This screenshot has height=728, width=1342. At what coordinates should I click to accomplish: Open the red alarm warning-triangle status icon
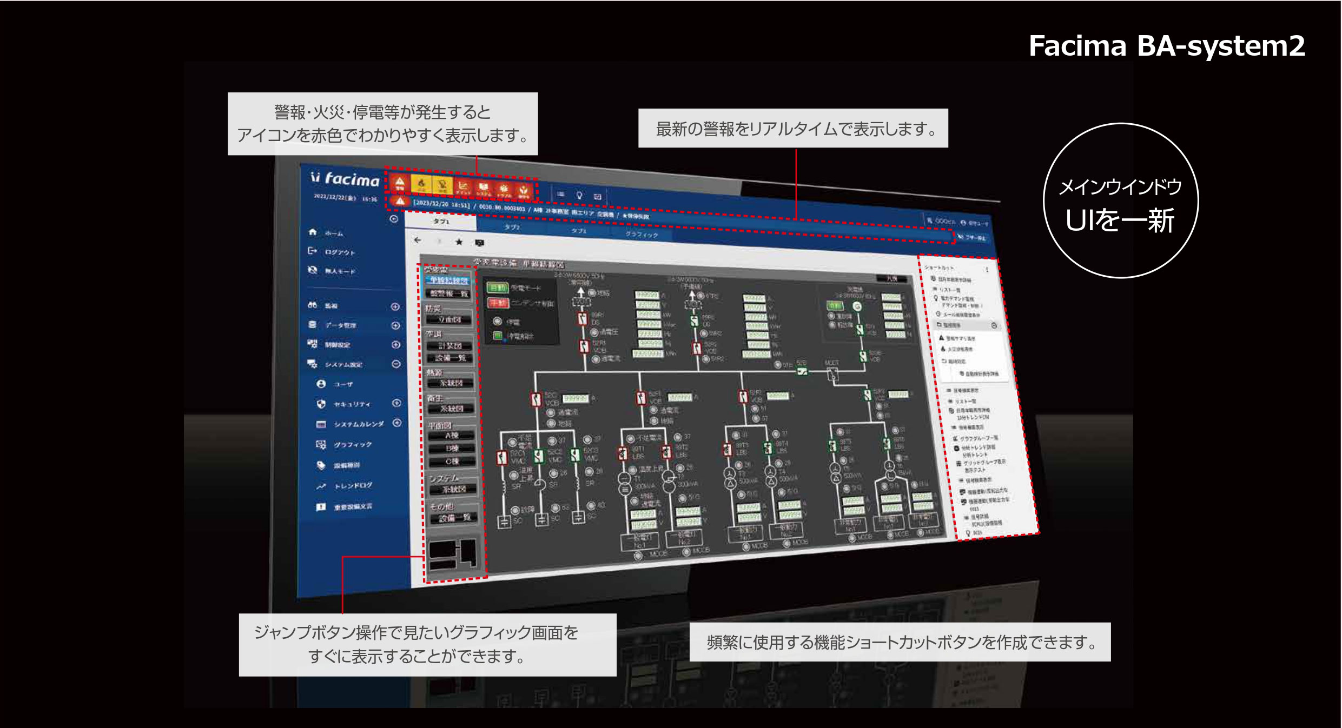point(399,184)
